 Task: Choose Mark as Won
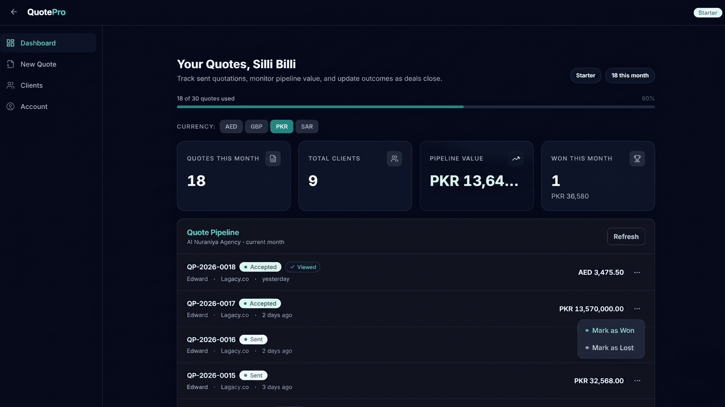[611, 330]
